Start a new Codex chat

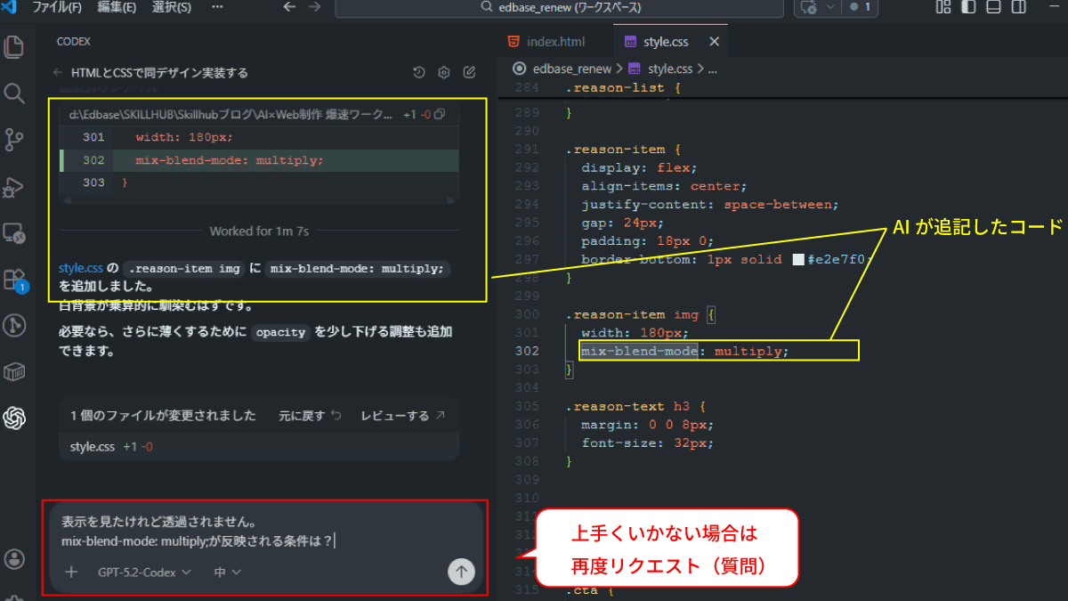click(469, 73)
